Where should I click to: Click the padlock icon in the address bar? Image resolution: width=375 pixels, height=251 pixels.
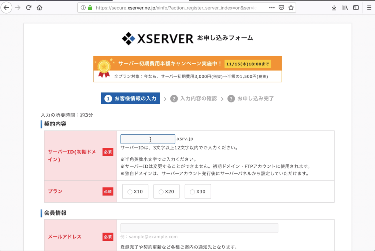pyautogui.click(x=90, y=7)
